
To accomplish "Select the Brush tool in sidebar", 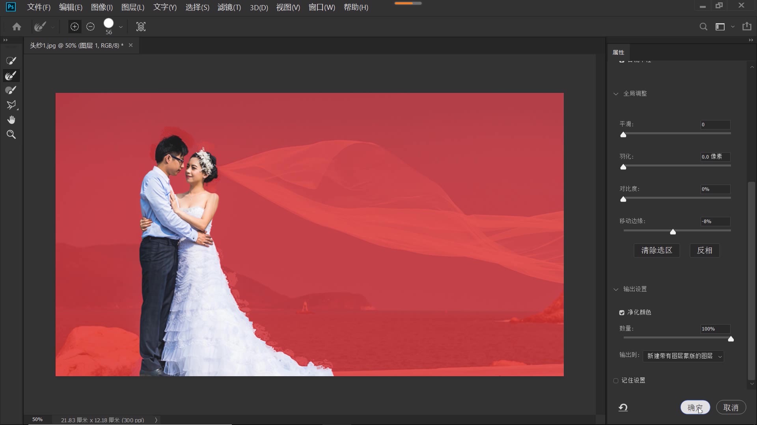I will point(11,90).
